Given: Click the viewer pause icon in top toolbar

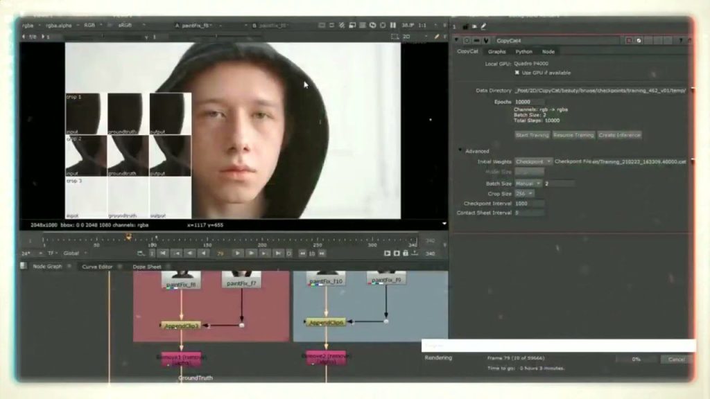Looking at the screenshot, I should [x=393, y=25].
